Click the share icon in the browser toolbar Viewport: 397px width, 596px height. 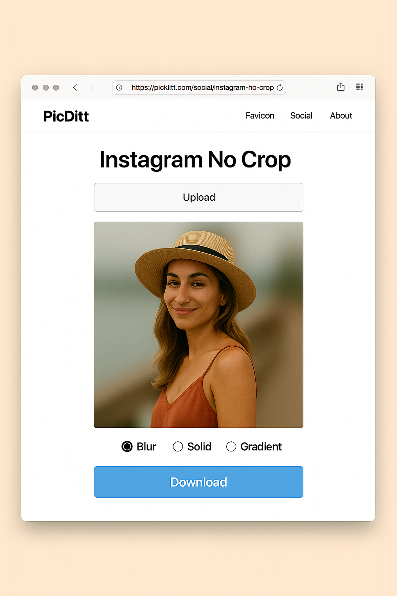[341, 87]
